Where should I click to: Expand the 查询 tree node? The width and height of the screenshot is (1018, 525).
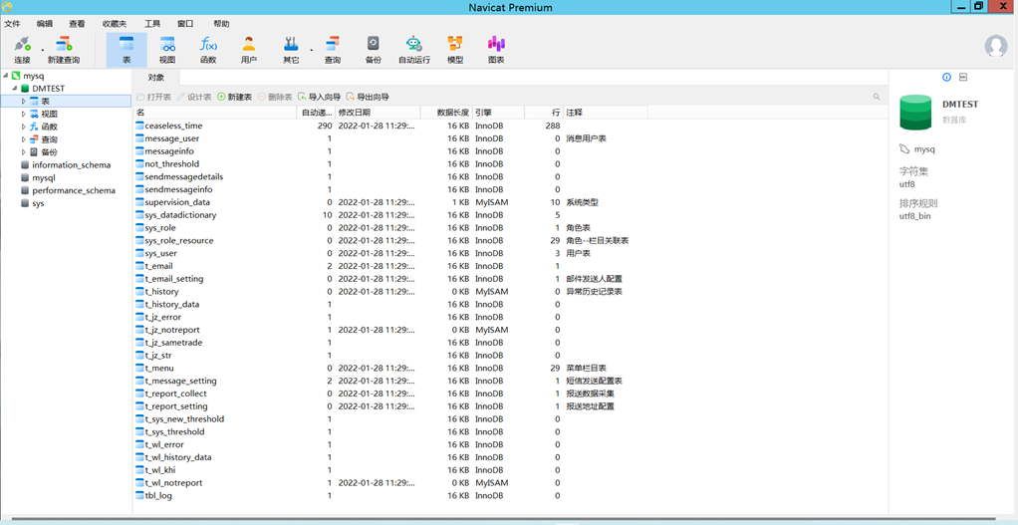(x=24, y=139)
